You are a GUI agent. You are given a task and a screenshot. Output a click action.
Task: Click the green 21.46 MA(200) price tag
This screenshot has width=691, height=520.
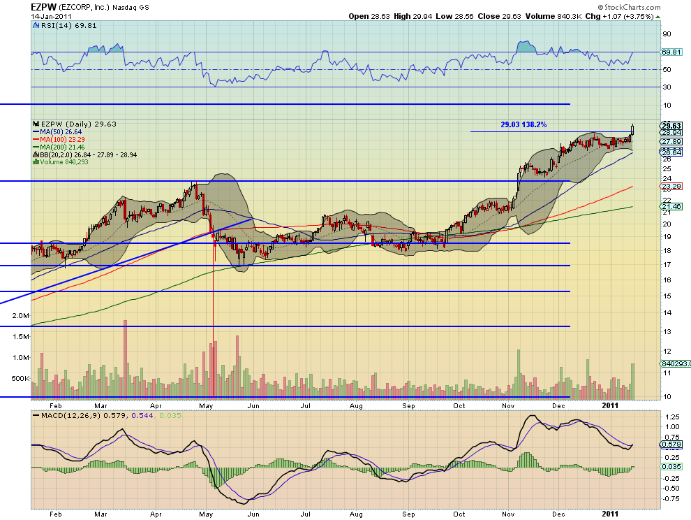coord(671,207)
